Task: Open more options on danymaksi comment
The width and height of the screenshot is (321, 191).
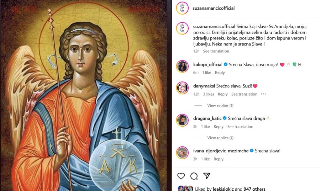Action: click(263, 94)
